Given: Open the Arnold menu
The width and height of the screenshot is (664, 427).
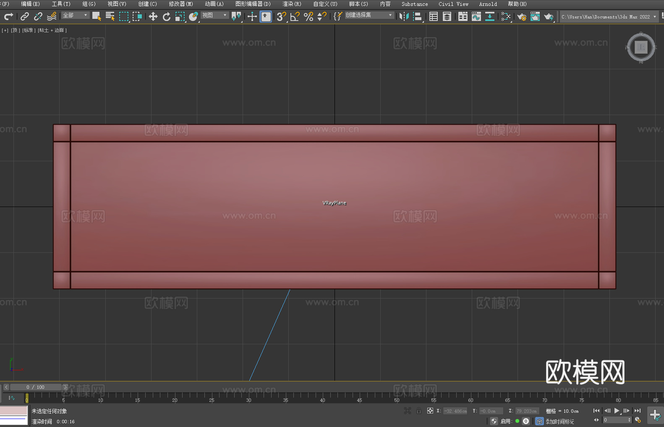Looking at the screenshot, I should pos(488,4).
